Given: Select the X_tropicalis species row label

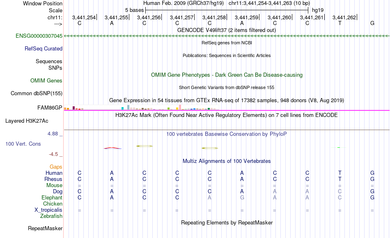Looking at the screenshot, I should coord(48,210).
